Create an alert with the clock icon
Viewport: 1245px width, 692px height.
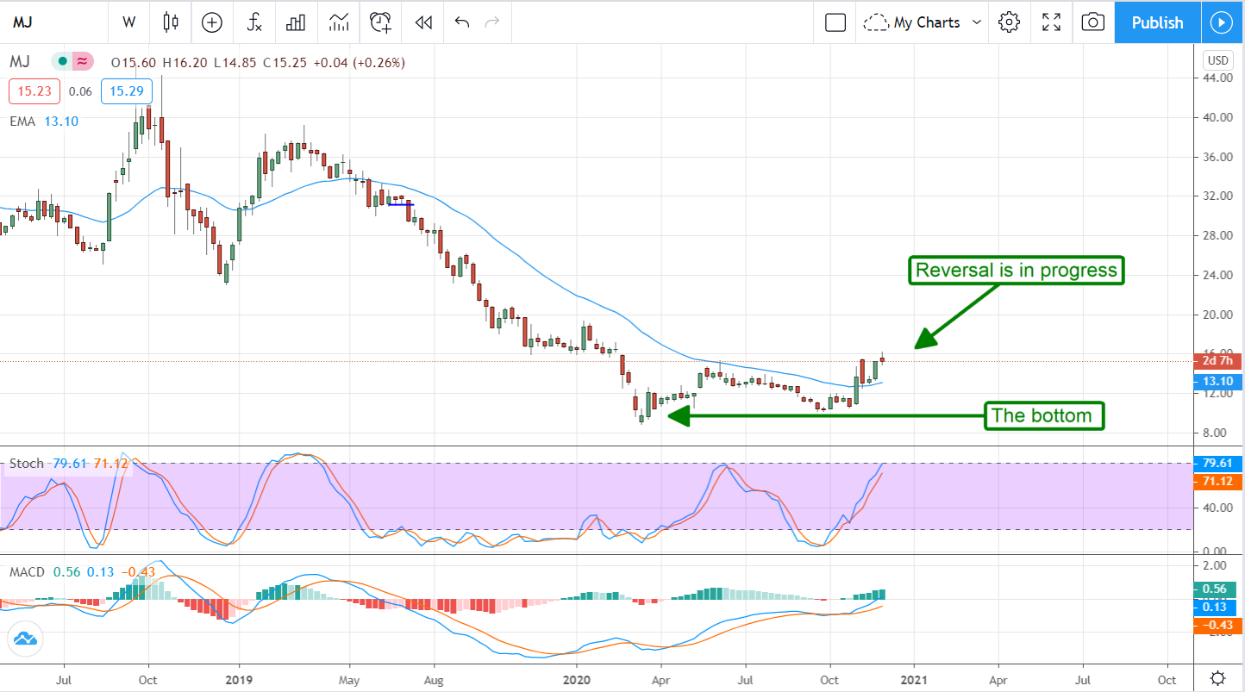[x=380, y=22]
